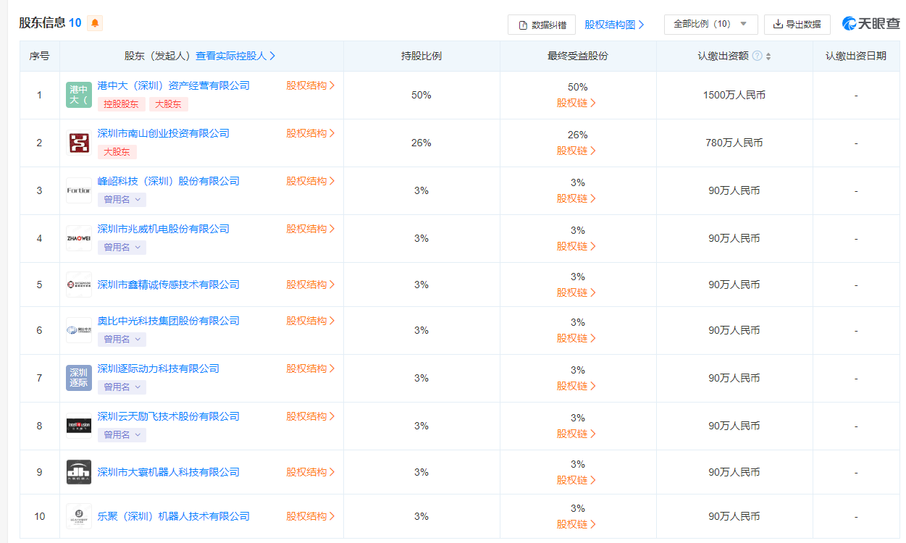Click the 持股比例 column header

click(x=421, y=56)
